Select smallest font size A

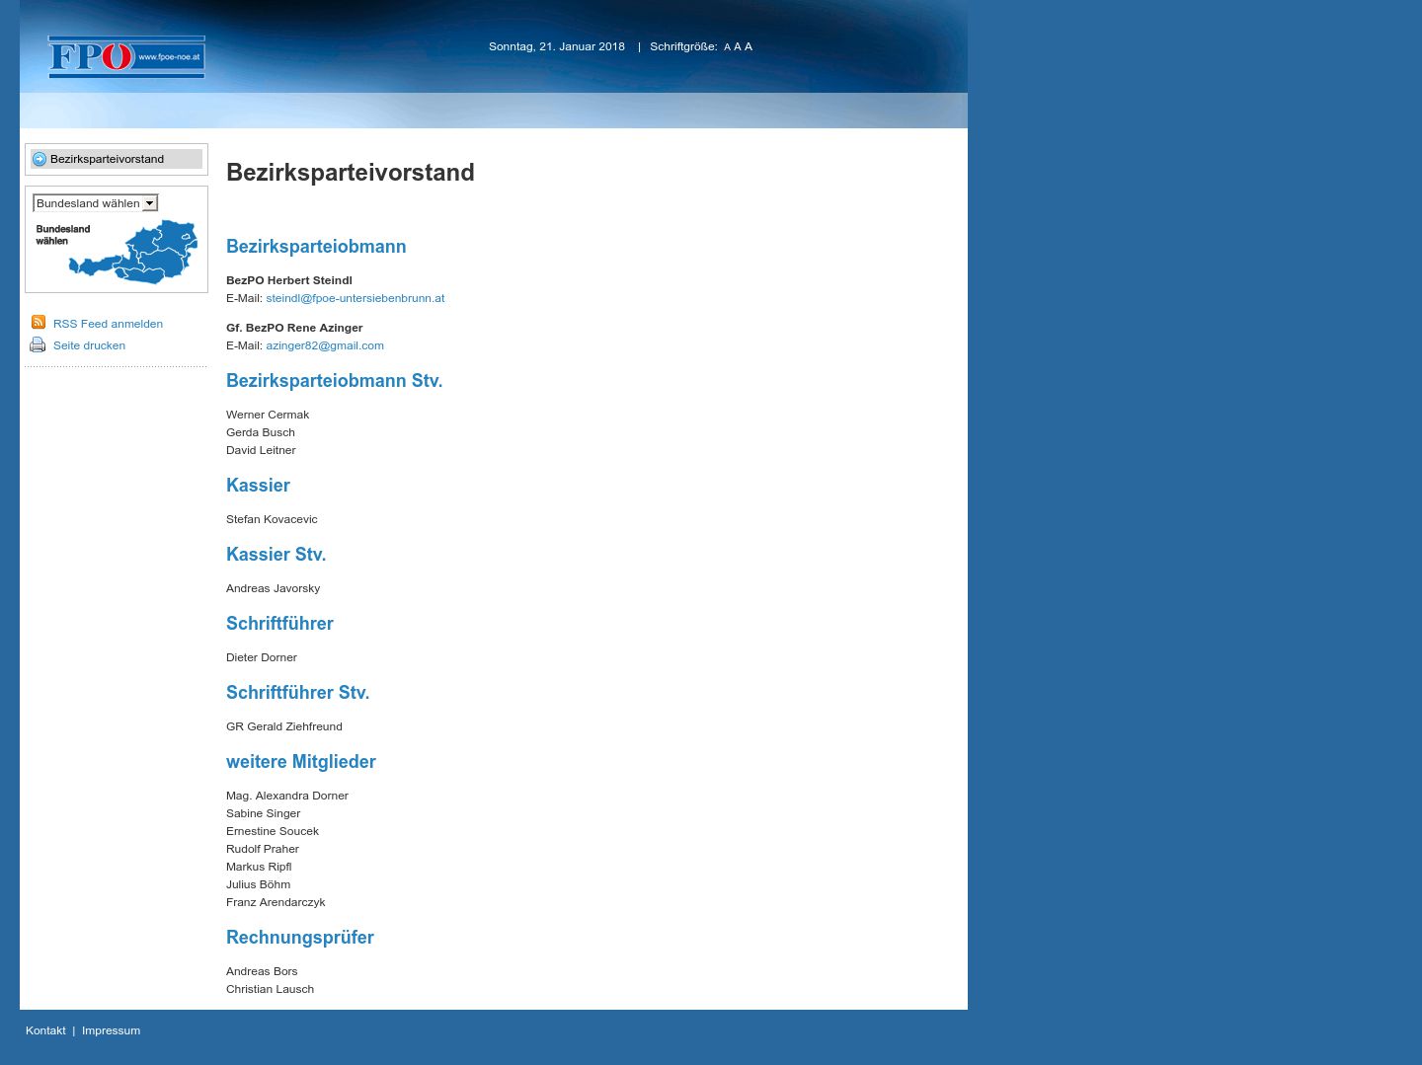point(727,47)
